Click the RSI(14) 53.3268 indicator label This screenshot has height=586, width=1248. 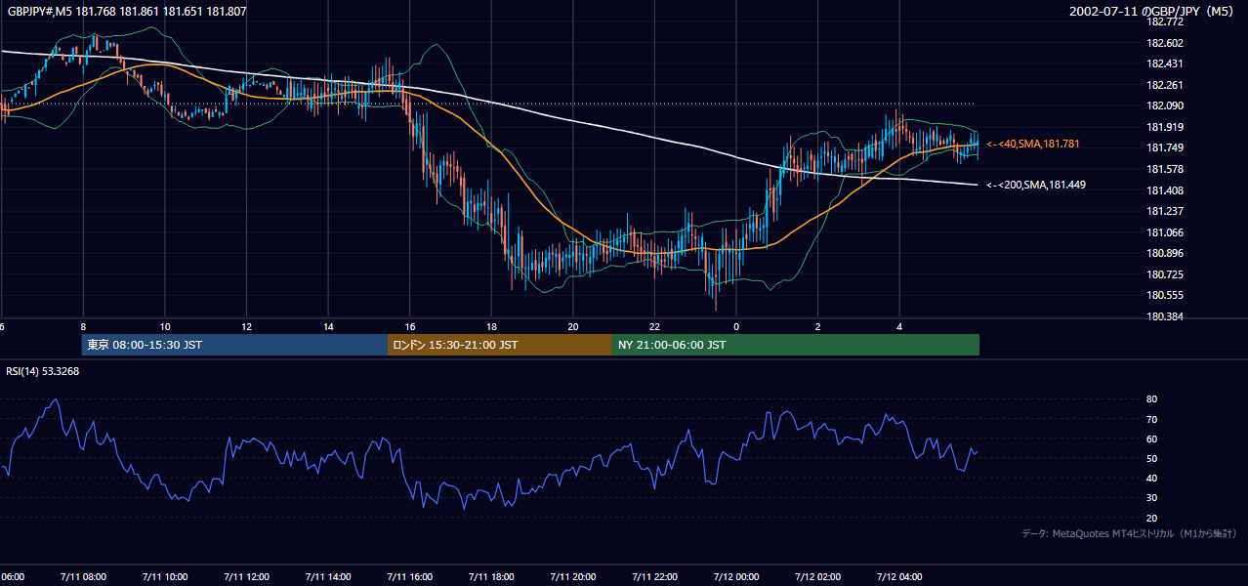click(43, 370)
